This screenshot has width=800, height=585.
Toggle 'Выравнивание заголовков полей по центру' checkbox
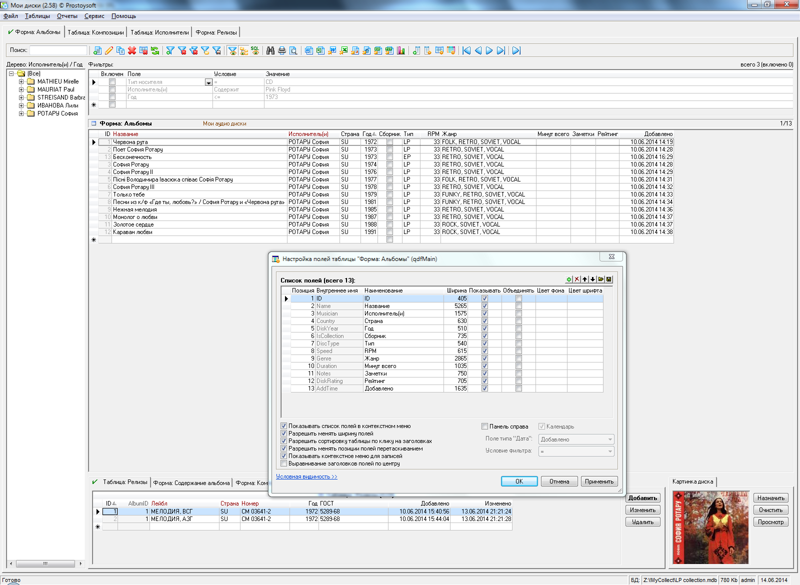point(284,463)
